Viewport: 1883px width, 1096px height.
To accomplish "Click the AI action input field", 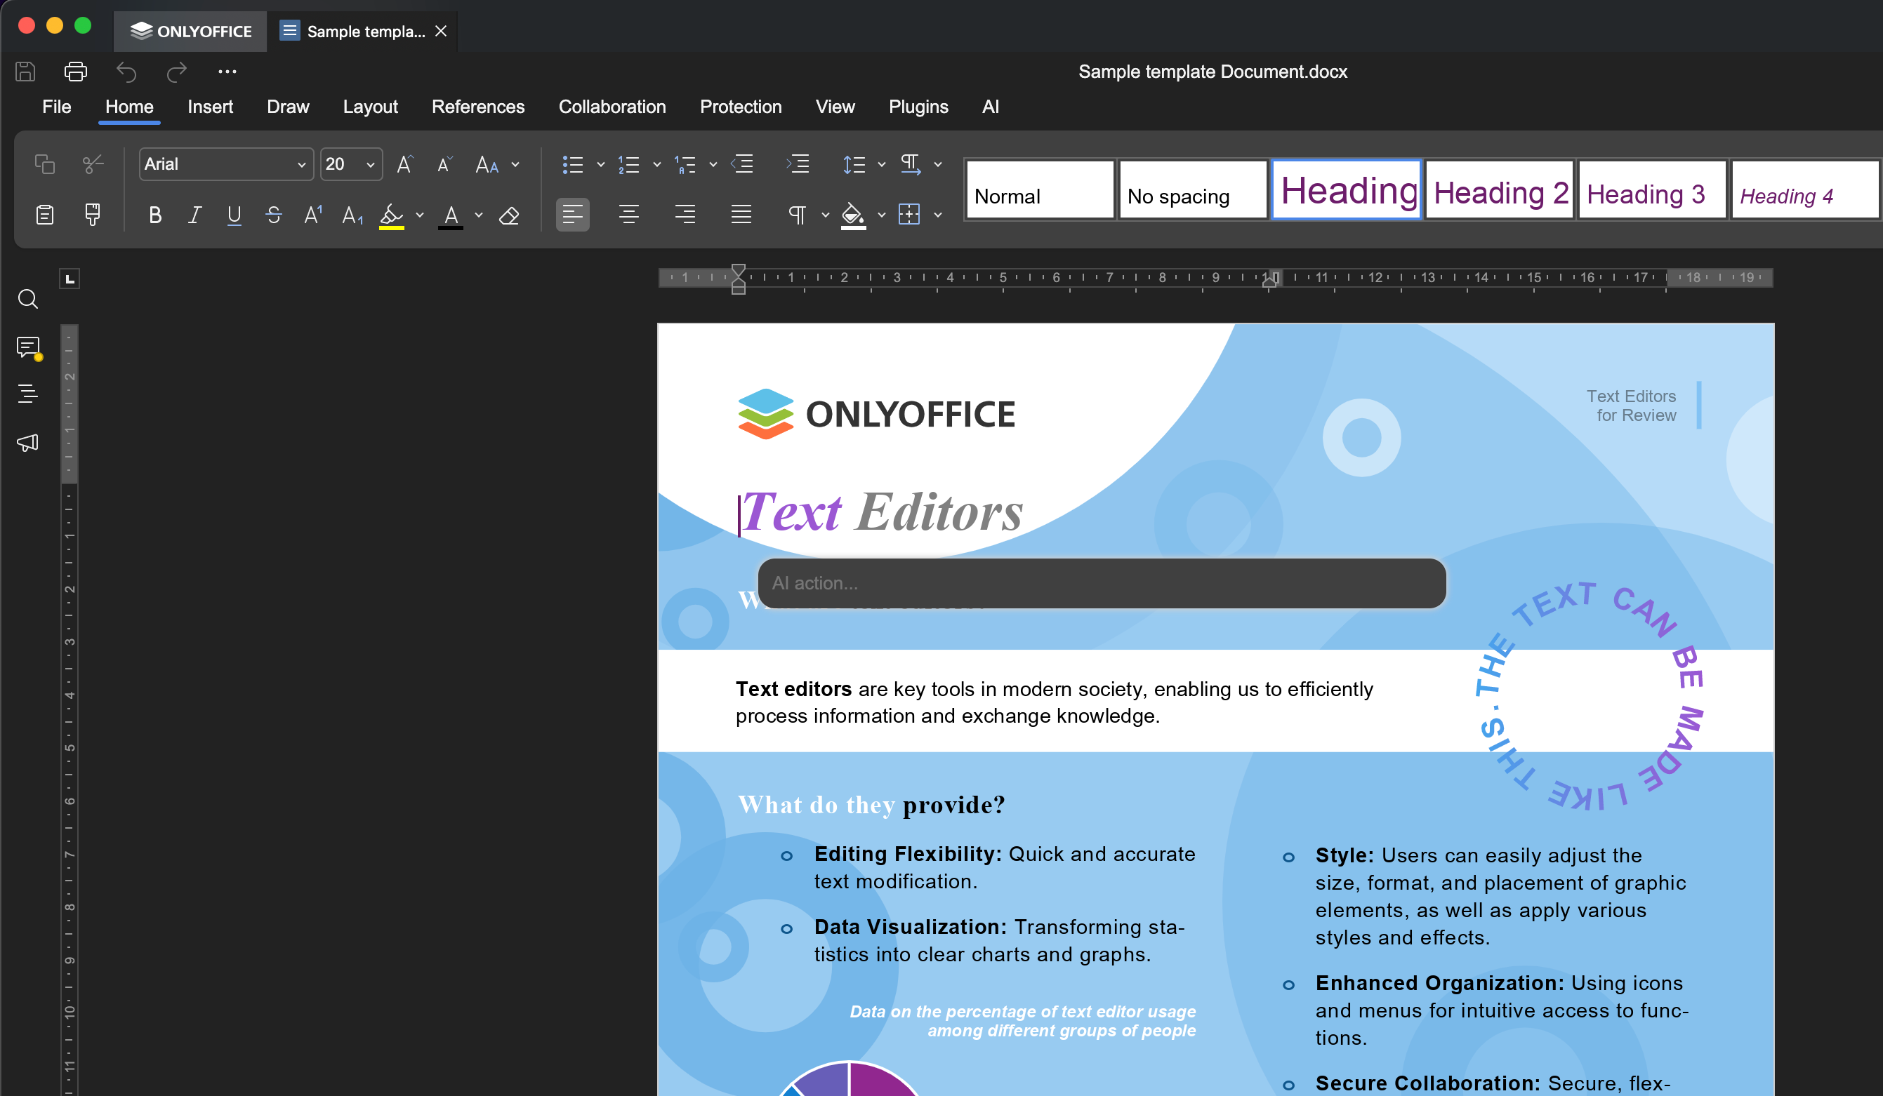I will click(x=1102, y=583).
